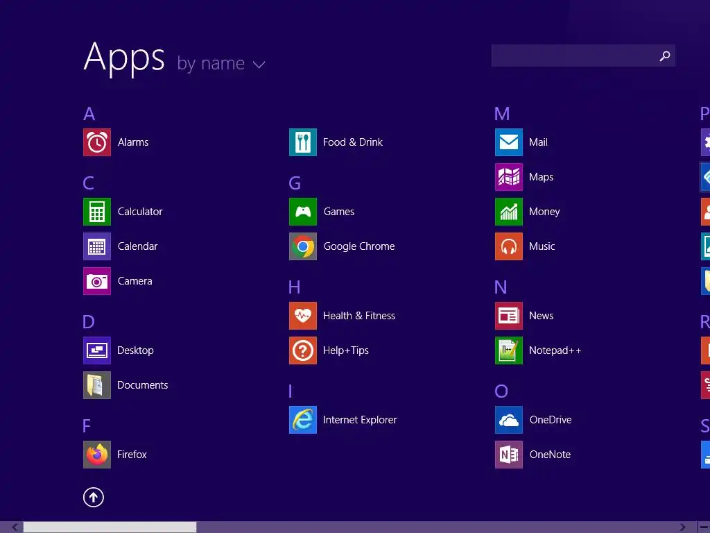Select the letter D group header

[x=89, y=322]
